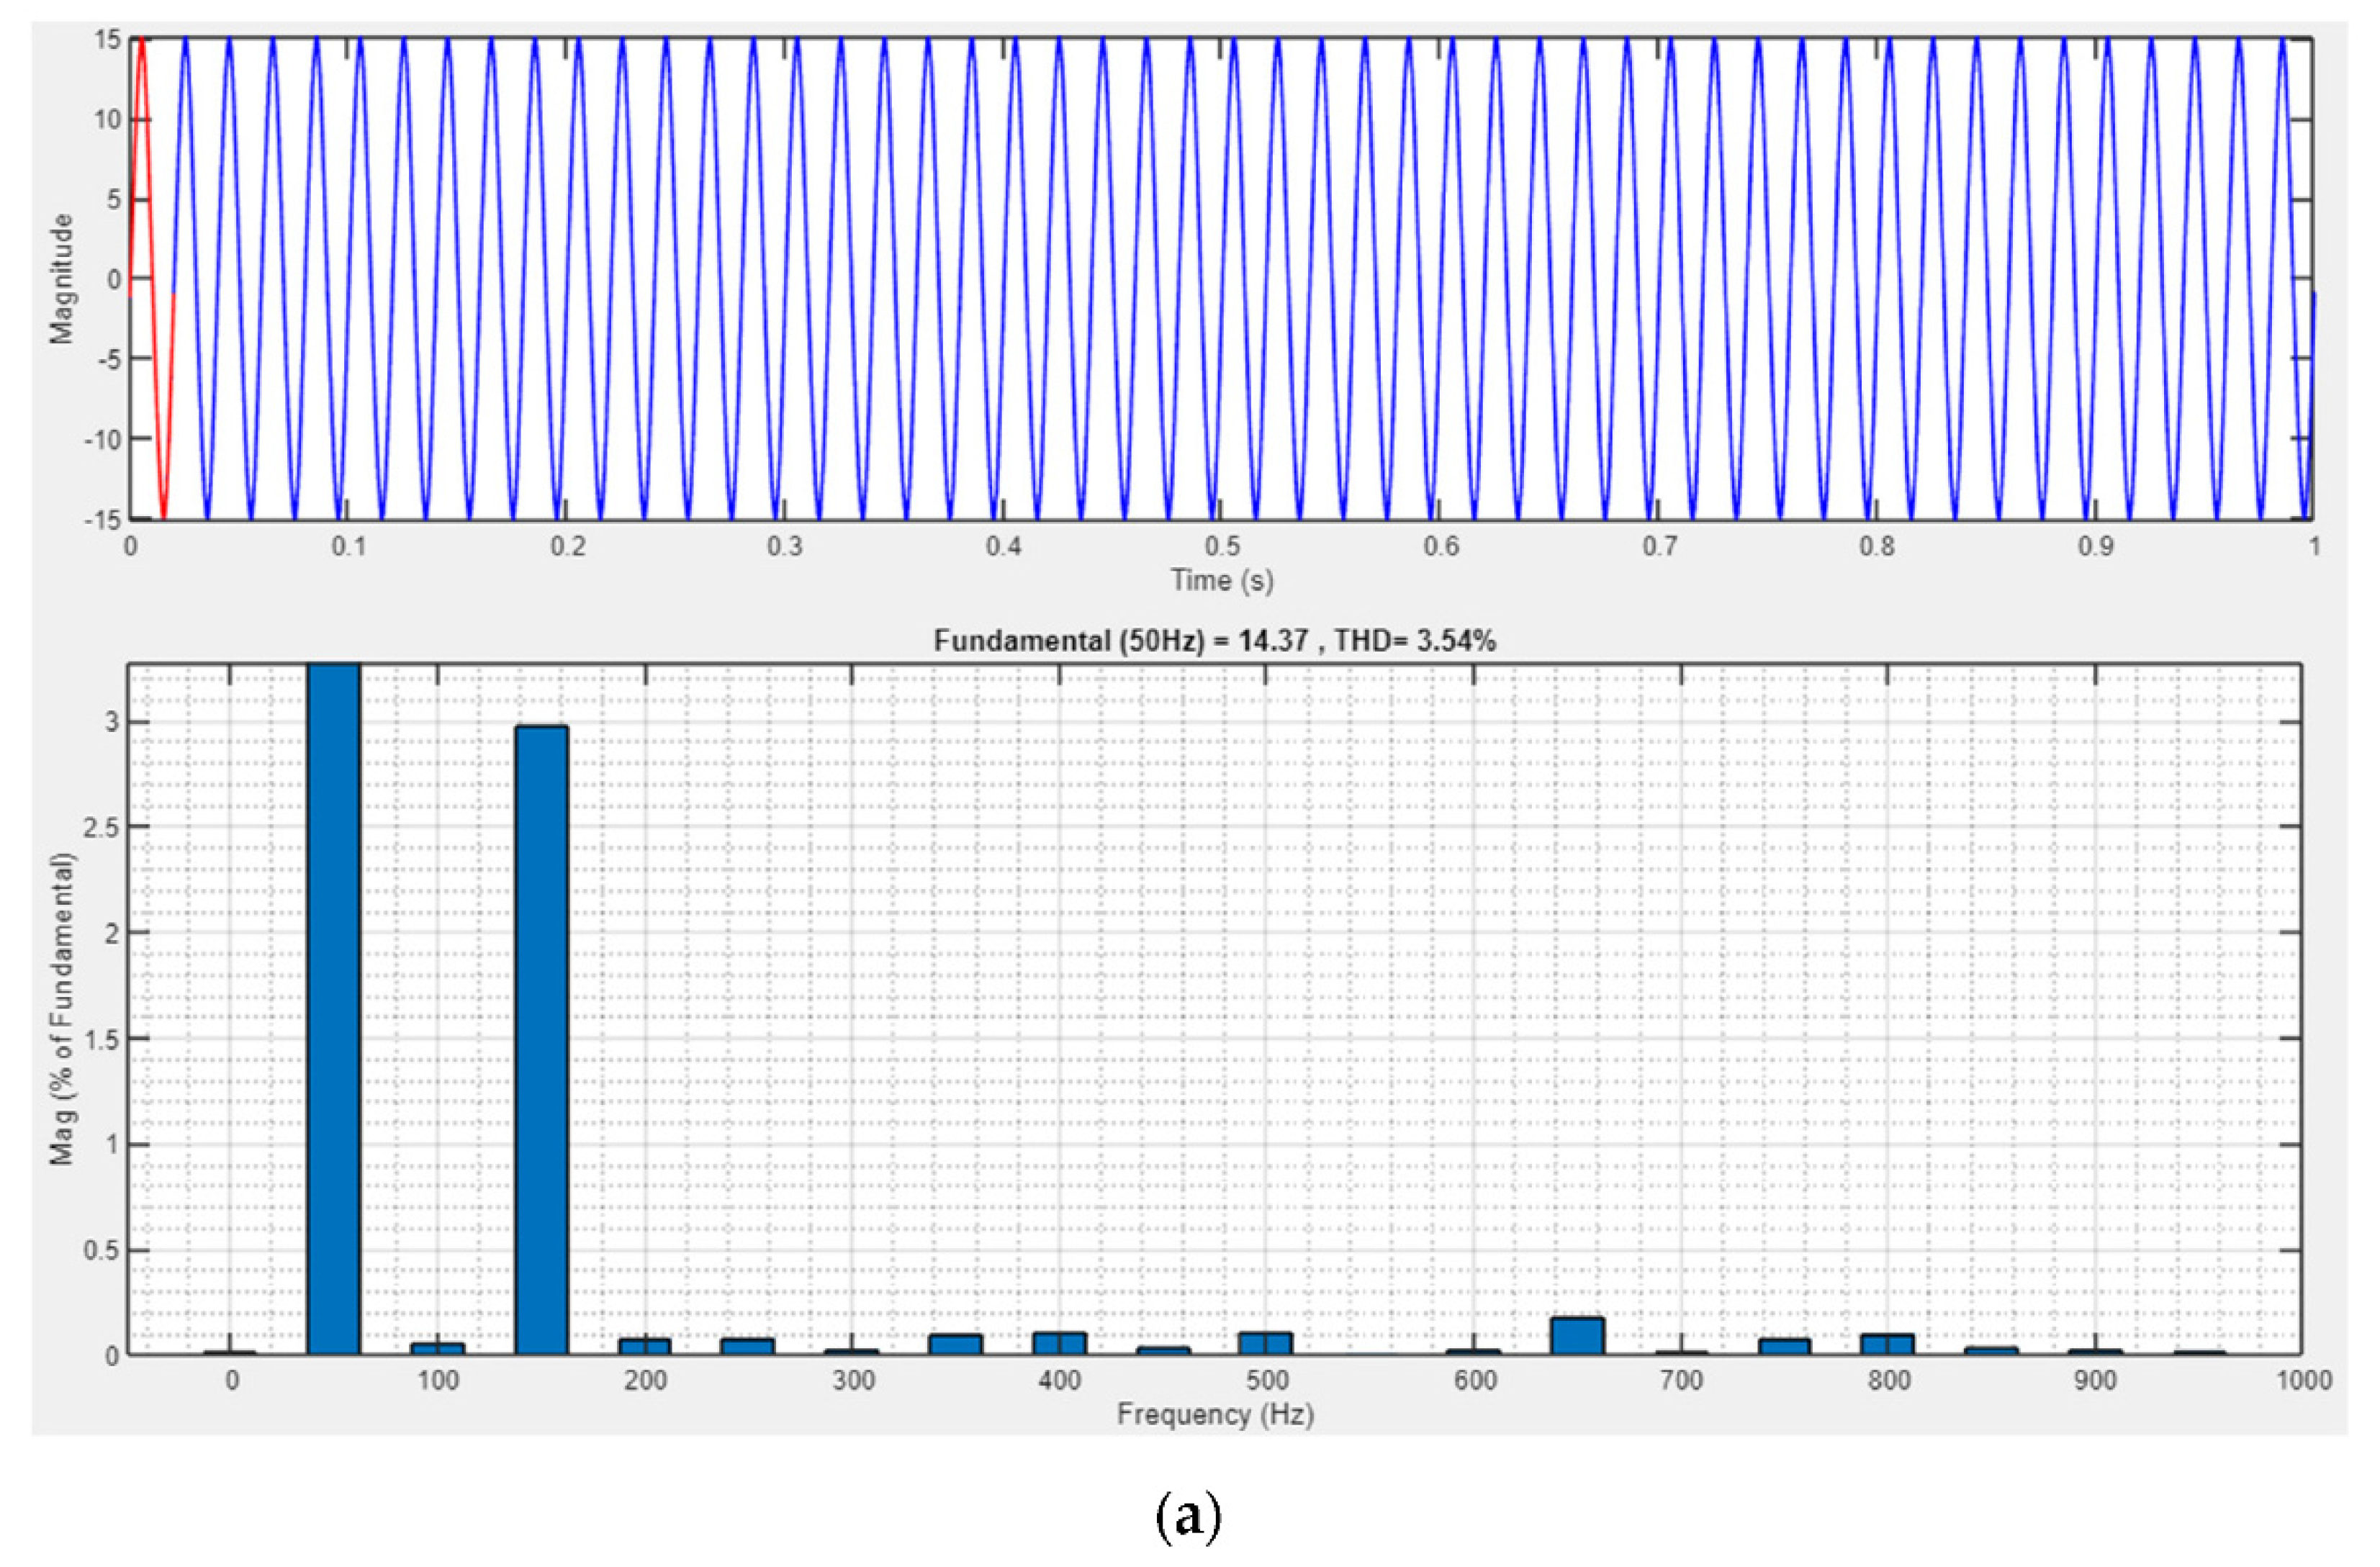The width and height of the screenshot is (2380, 1567).
Task: Click the 250 Hz harmonic bar
Action: 748,1347
